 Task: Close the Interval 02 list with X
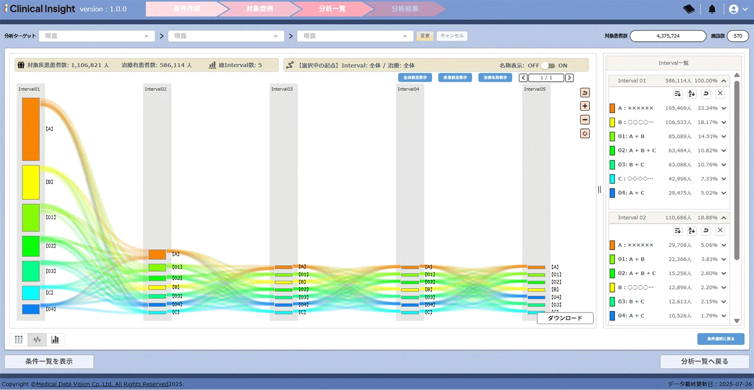click(x=720, y=231)
